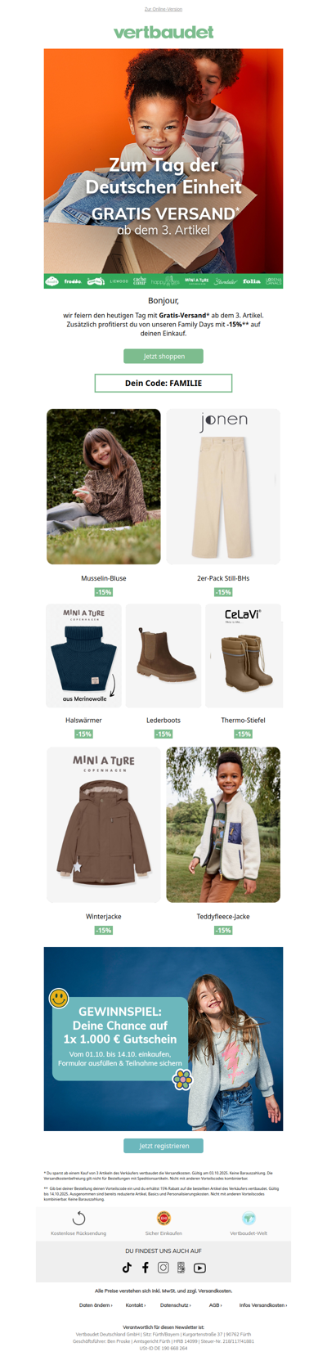Open the TikTok icon in footer
This screenshot has height=1365, width=327.
(127, 1268)
